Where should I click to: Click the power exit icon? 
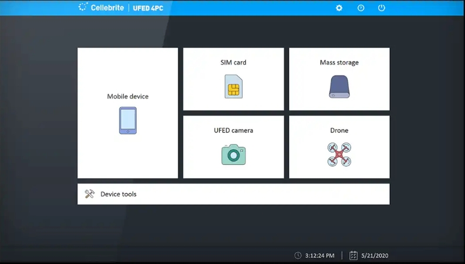tap(382, 8)
